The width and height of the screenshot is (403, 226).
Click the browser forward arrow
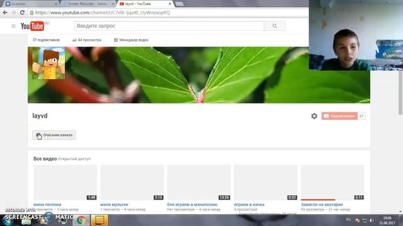tap(14, 13)
